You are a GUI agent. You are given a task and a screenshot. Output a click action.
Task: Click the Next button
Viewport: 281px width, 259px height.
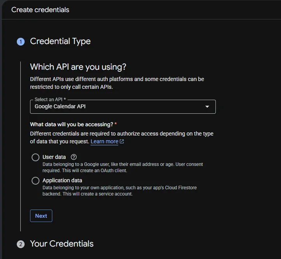pyautogui.click(x=41, y=216)
